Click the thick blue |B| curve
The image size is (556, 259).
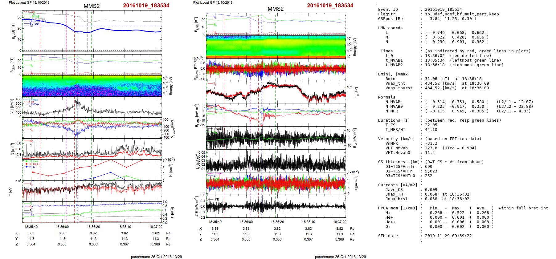[x=123, y=30]
